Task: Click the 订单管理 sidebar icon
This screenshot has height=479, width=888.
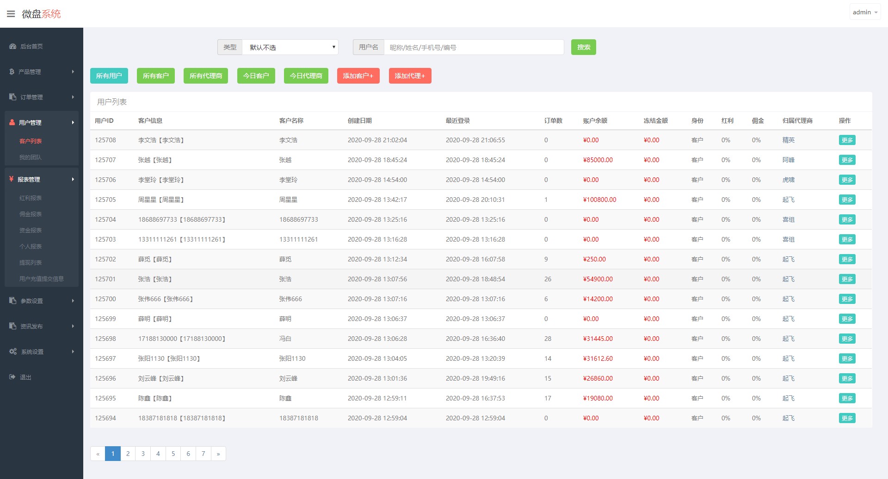Action: coord(12,97)
